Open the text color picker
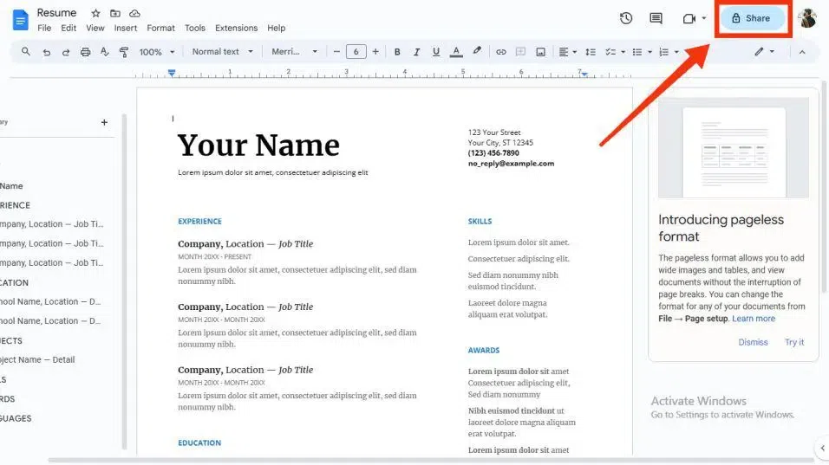Screen dimensions: 829x465 click(456, 52)
